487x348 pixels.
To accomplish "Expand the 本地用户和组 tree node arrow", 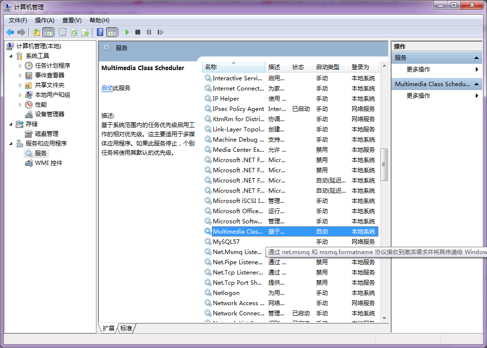I will [x=20, y=95].
